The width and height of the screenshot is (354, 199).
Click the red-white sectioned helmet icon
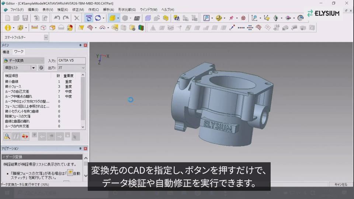70,28
